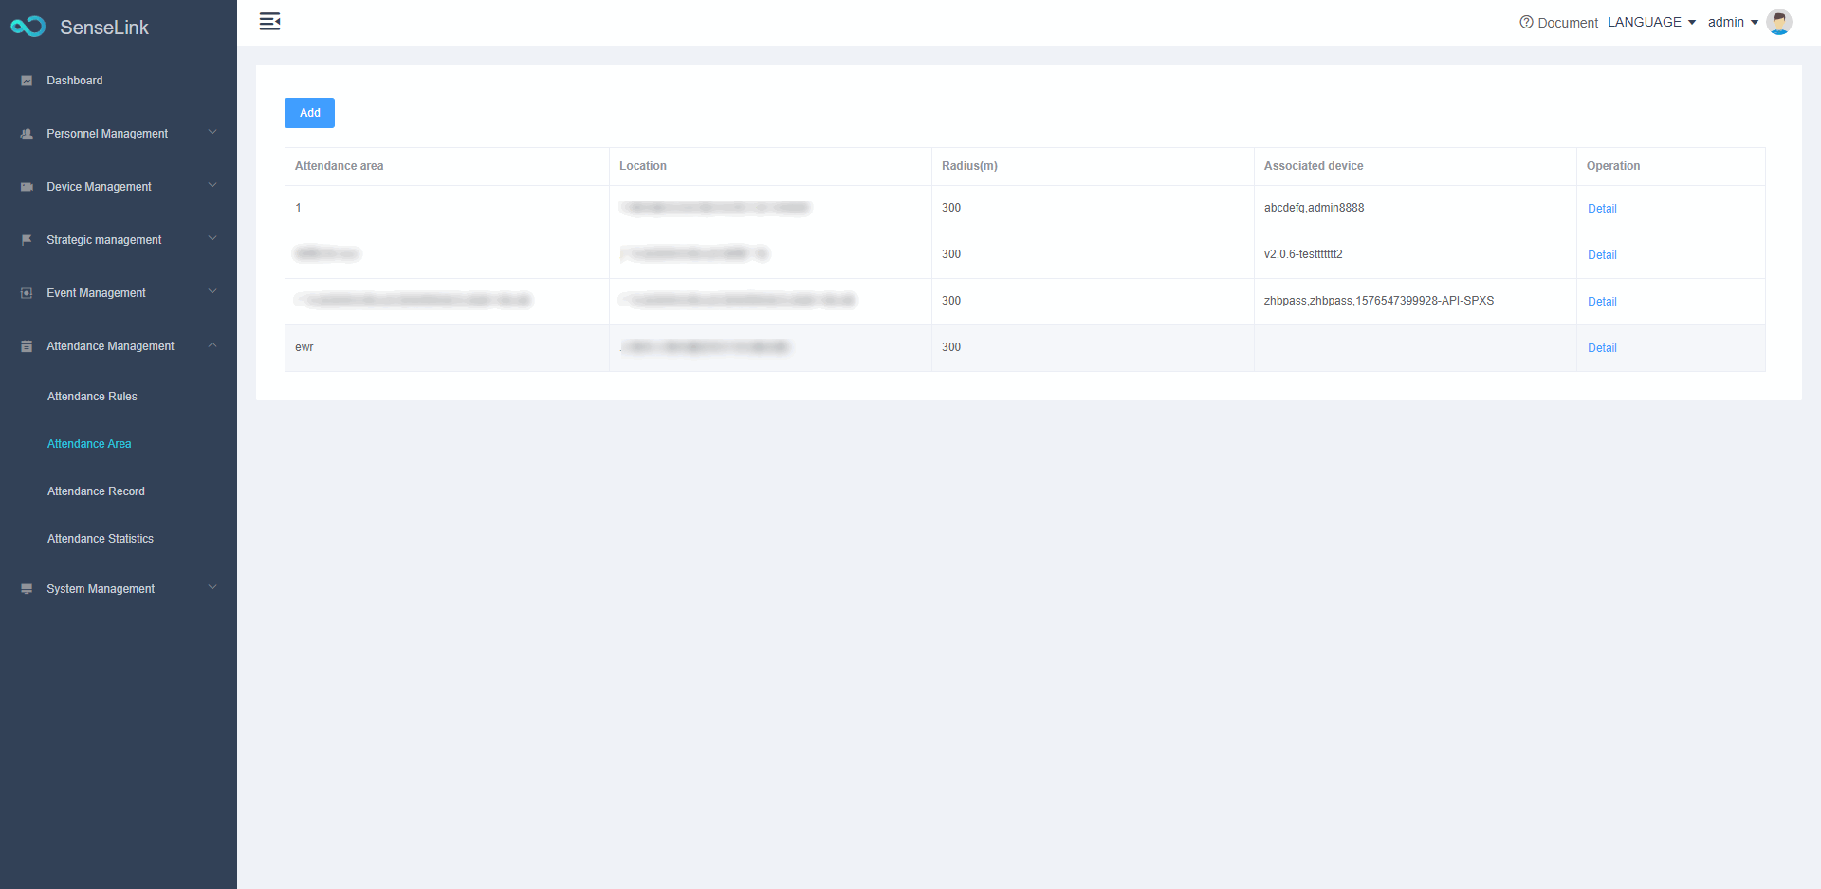The width and height of the screenshot is (1821, 889).
Task: Open the Document link
Action: point(1567,23)
